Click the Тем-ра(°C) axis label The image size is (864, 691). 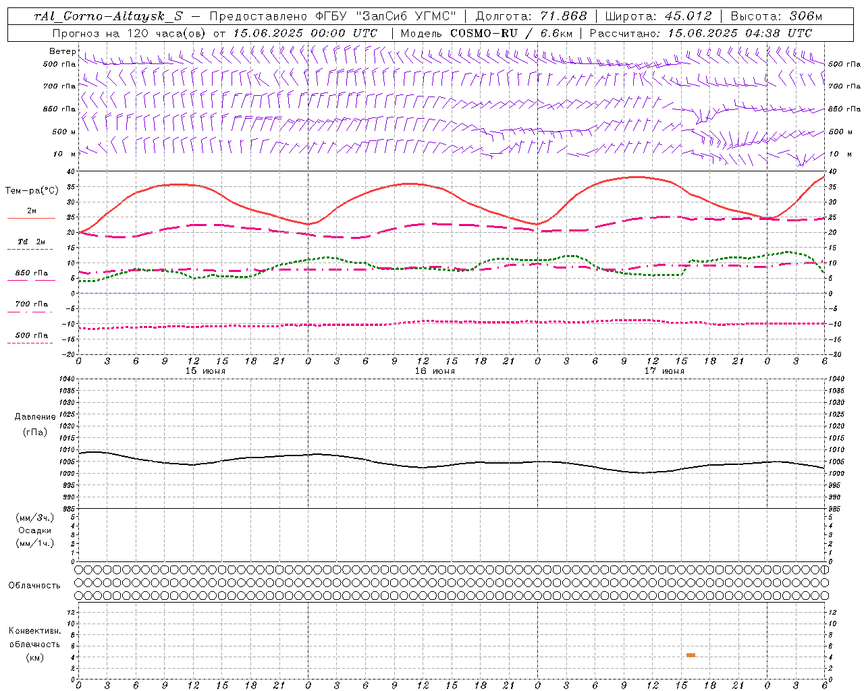[32, 191]
